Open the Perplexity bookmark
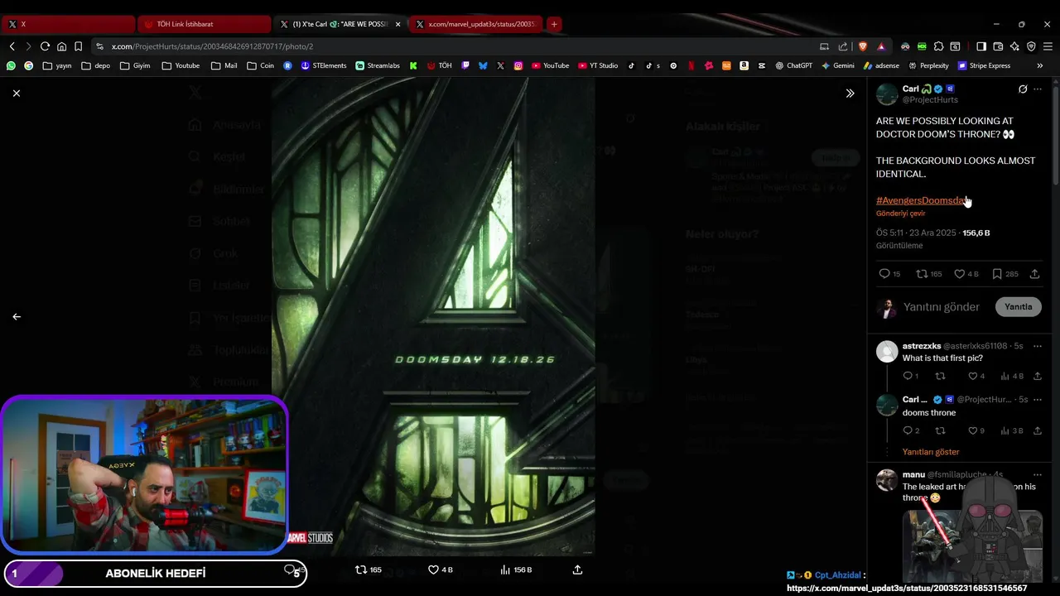This screenshot has width=1060, height=596. tap(928, 65)
